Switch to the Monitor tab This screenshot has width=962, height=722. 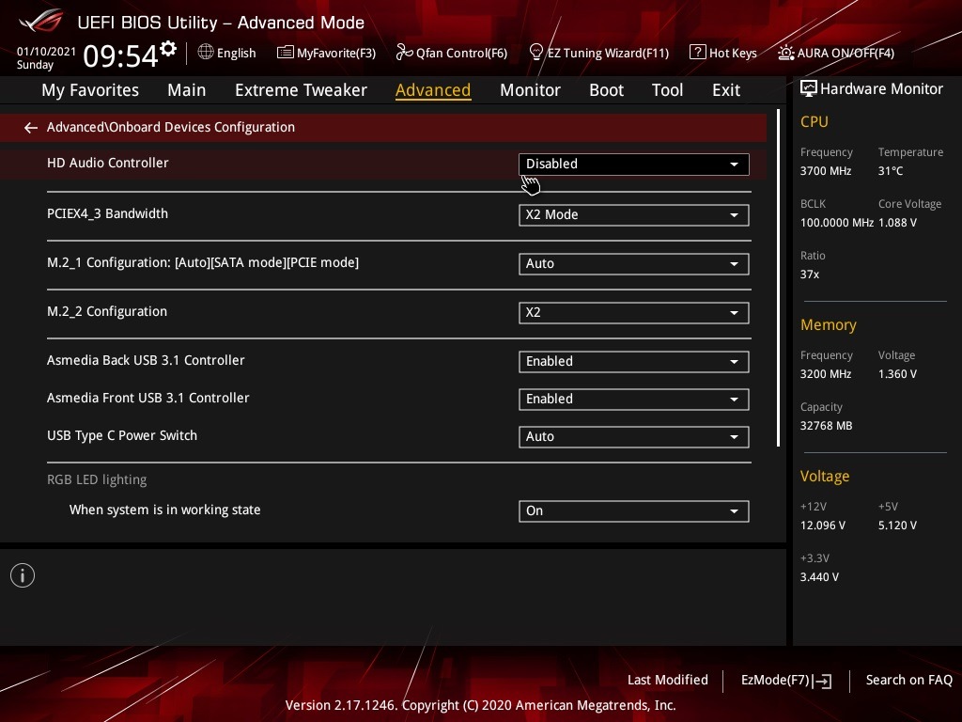530,90
